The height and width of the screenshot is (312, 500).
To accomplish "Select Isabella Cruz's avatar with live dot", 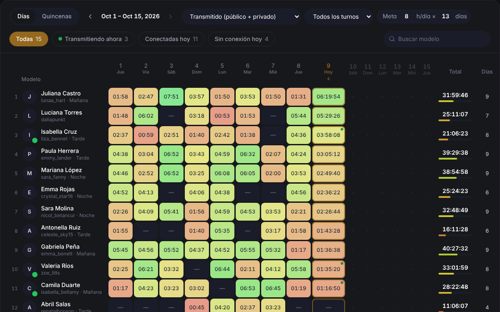I will click(29, 135).
